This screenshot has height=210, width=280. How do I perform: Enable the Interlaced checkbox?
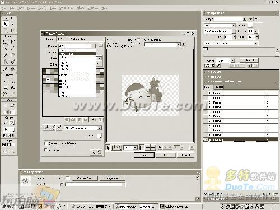(x=45, y=150)
